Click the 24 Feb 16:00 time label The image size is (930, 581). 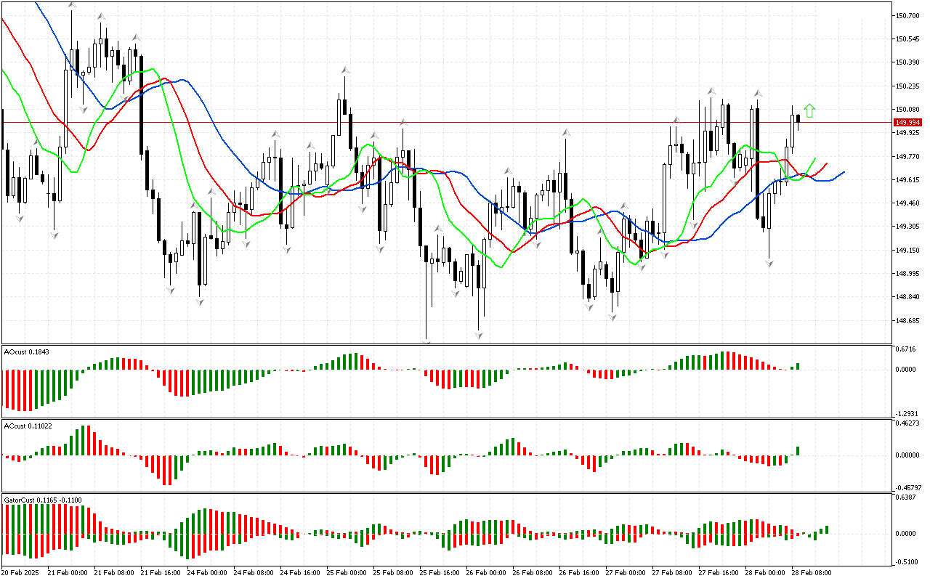point(300,573)
